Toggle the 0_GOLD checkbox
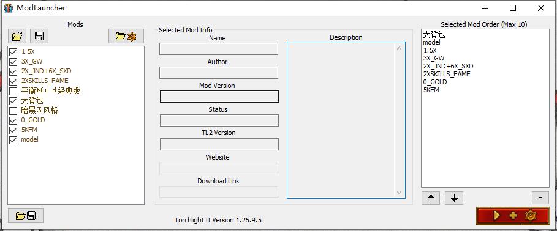 (13, 121)
